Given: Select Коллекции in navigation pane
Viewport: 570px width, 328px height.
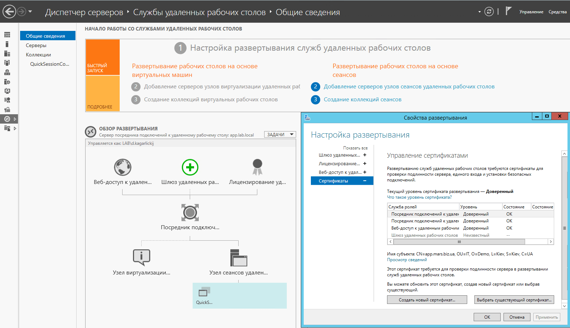Looking at the screenshot, I should tap(38, 55).
